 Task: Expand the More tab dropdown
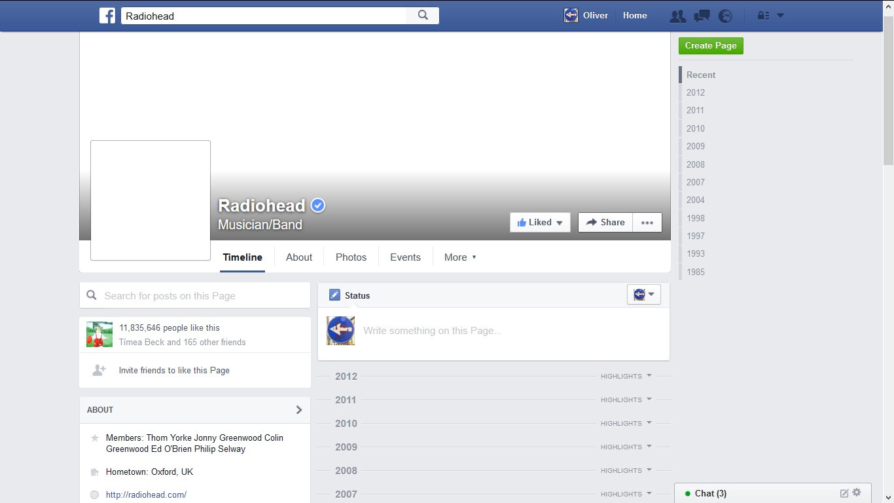[460, 257]
